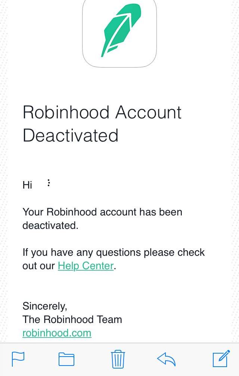Delete the email with the trash icon

118,359
